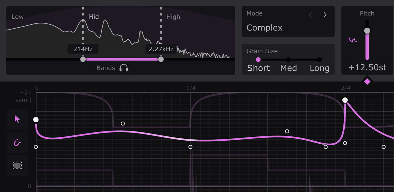The width and height of the screenshot is (394, 192).
Task: Click the diamond marker below the Pitch panel
Action: pyautogui.click(x=367, y=80)
